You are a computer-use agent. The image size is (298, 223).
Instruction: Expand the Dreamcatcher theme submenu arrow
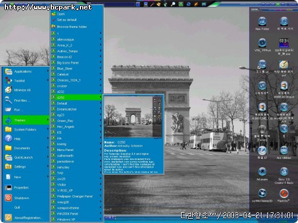[x=101, y=109]
